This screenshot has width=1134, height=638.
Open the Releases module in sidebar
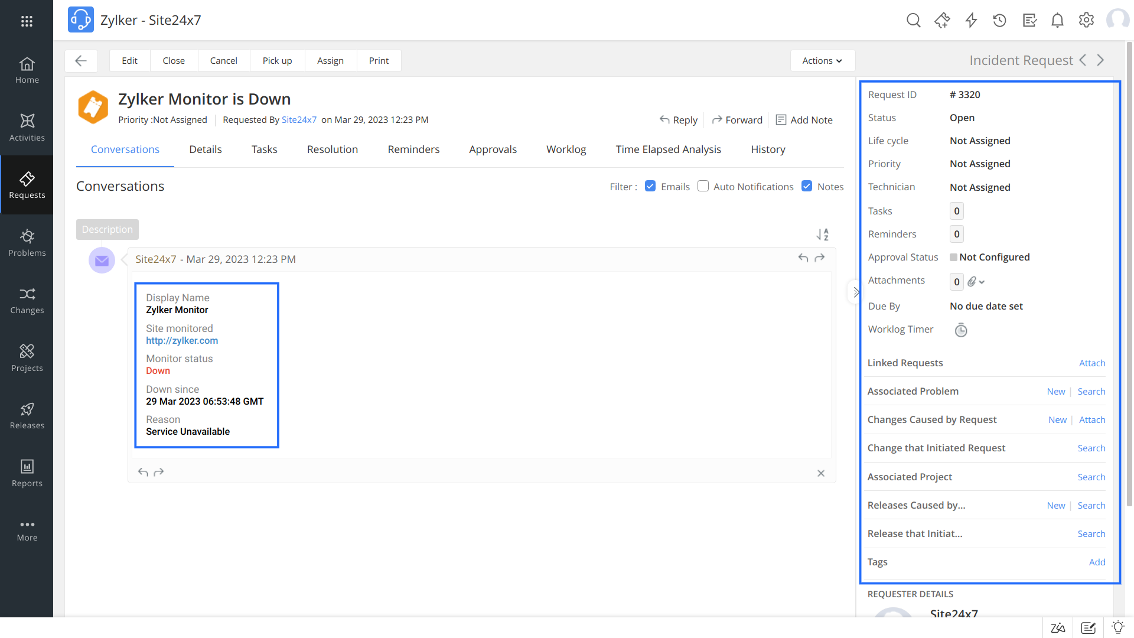coord(27,415)
